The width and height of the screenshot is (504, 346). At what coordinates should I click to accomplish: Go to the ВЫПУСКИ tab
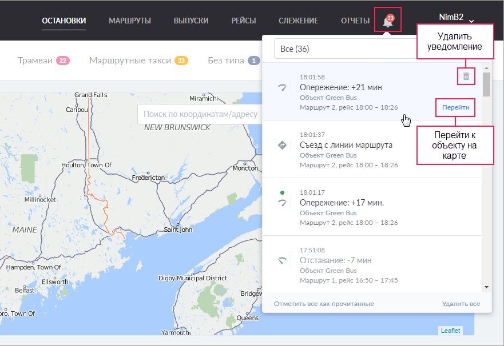(x=191, y=21)
